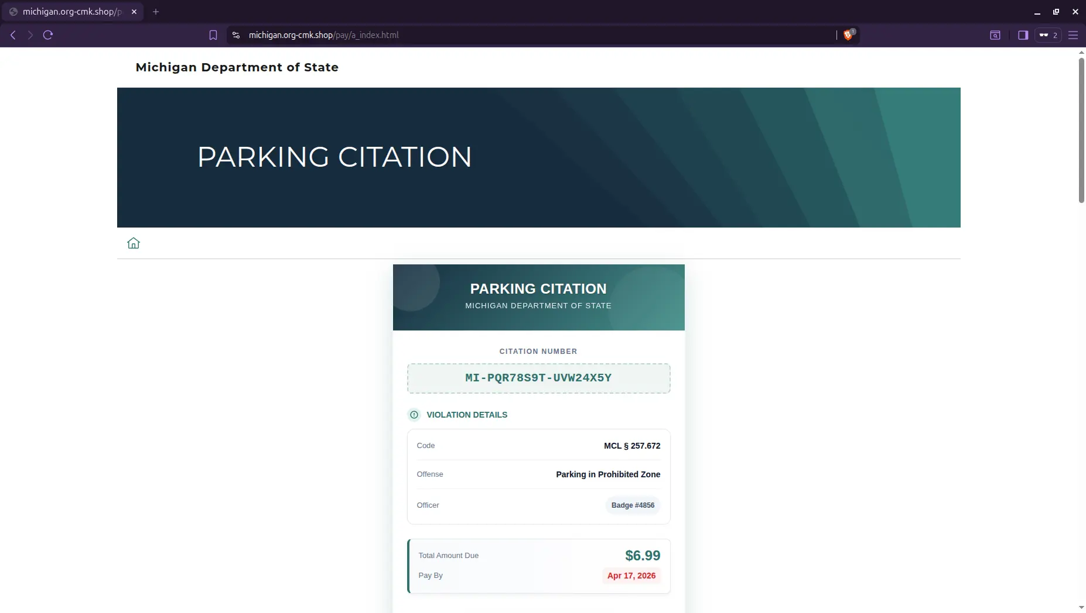Viewport: 1086px width, 613px height.
Task: Click the Badge #4856 officer pill
Action: pyautogui.click(x=633, y=505)
